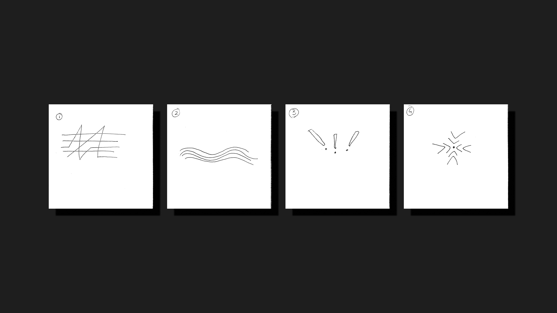
Task: Click the center dot in card four
Action: (454, 148)
